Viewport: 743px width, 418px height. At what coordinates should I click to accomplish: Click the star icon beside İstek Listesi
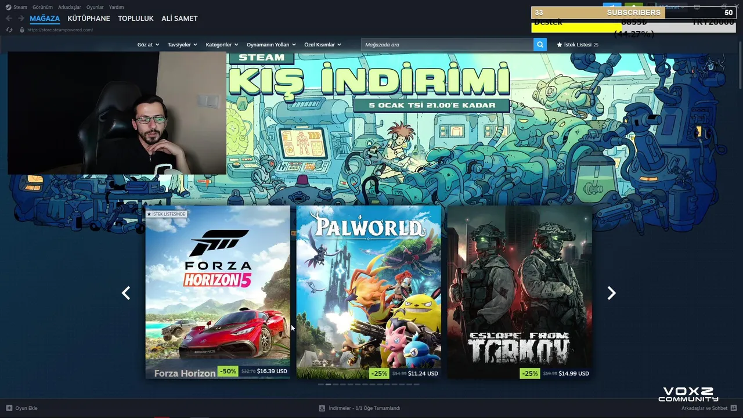[x=560, y=45]
